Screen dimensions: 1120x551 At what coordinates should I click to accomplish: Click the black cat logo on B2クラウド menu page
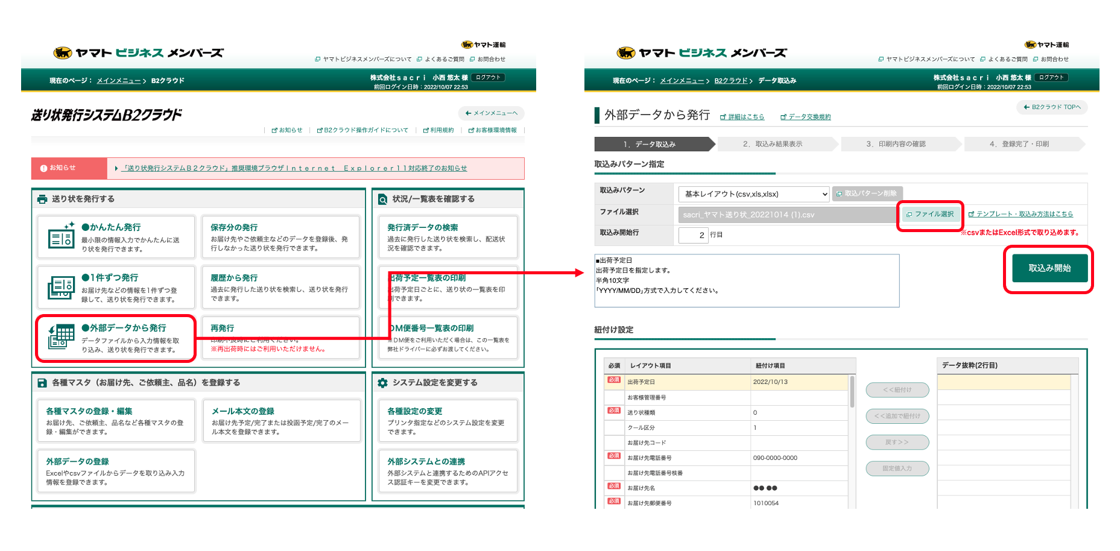[x=63, y=53]
